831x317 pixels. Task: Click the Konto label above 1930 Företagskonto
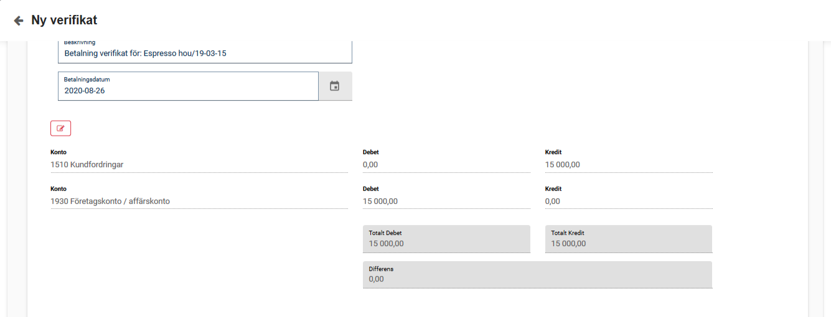point(59,189)
